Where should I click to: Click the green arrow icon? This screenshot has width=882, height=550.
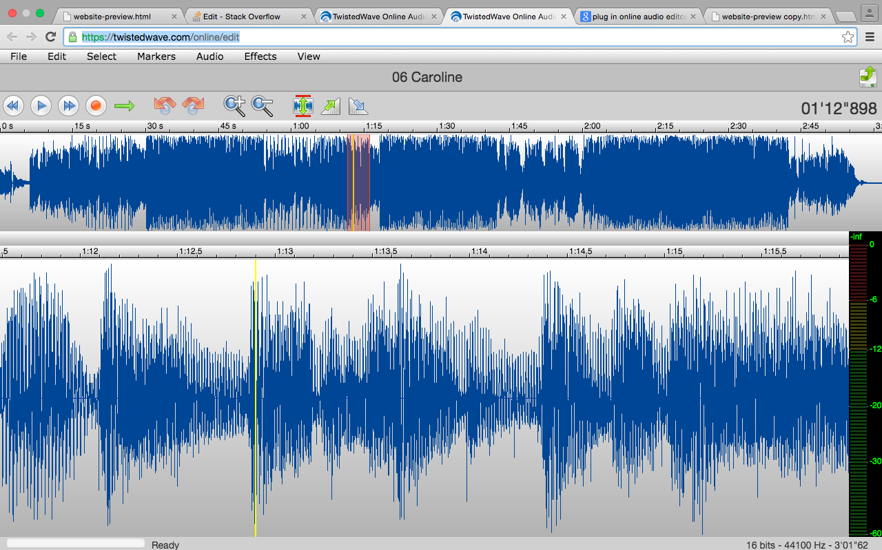tap(125, 106)
